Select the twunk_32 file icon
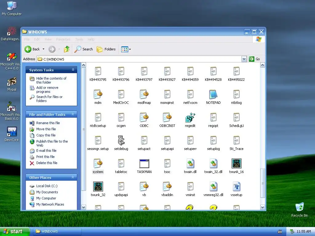Screen dimensions: 315x236 coord(98,187)
